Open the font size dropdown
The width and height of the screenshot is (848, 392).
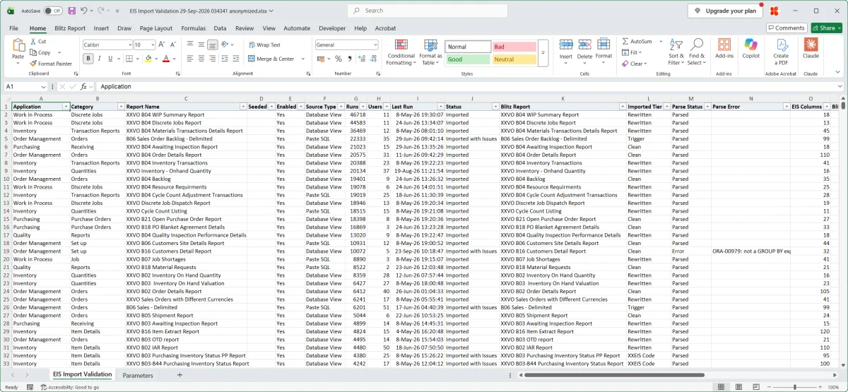pyautogui.click(x=153, y=44)
